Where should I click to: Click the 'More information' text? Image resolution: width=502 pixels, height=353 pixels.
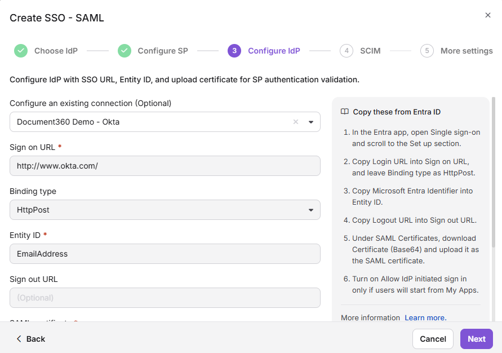pos(370,318)
